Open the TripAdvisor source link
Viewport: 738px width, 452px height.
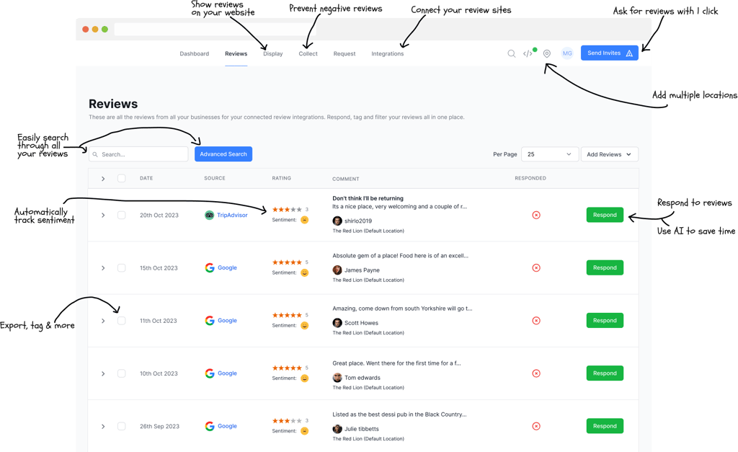[x=232, y=215]
